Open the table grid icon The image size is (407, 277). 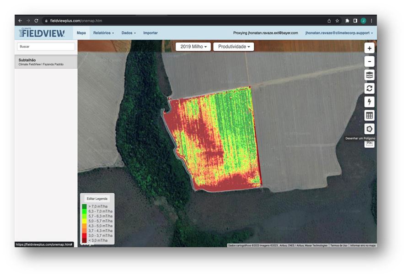pos(370,115)
